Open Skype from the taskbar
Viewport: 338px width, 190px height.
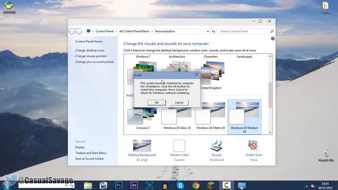click(x=180, y=185)
